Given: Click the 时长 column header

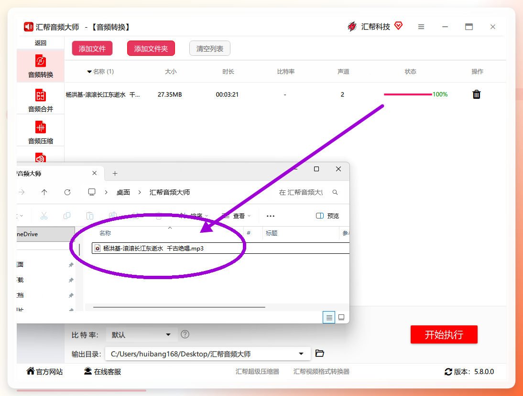Looking at the screenshot, I should [228, 72].
